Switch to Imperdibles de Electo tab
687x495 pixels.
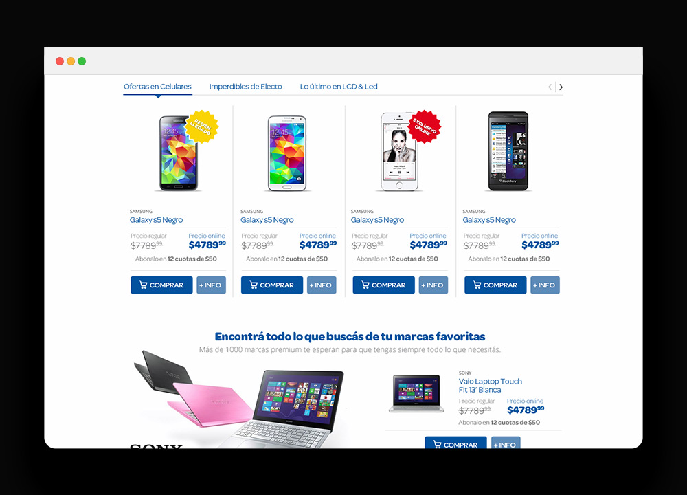[245, 87]
